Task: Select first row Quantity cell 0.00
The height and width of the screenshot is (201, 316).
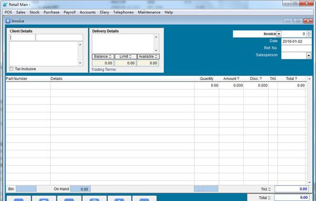Action: coord(206,85)
